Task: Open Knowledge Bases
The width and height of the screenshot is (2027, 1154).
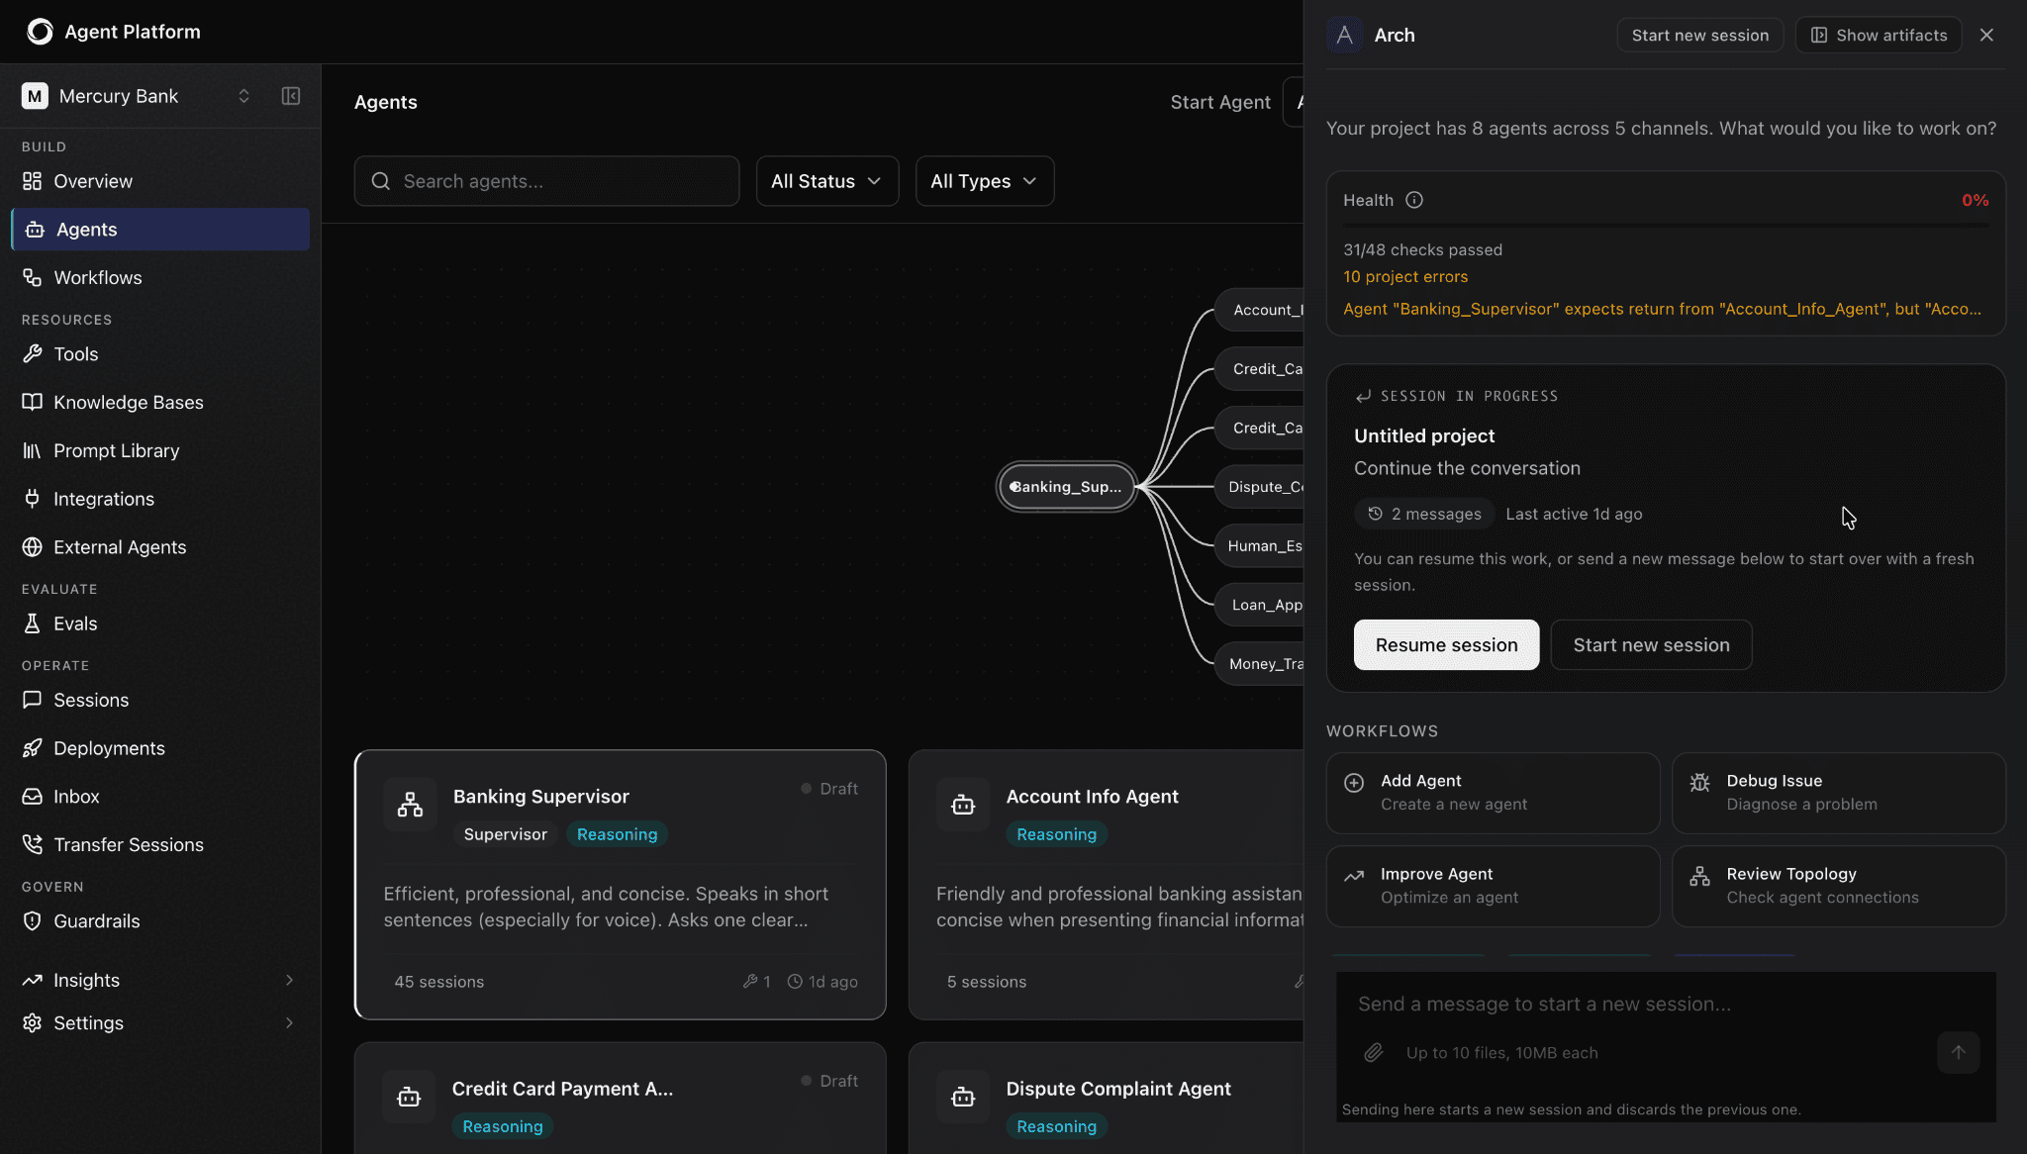Action: point(160,403)
